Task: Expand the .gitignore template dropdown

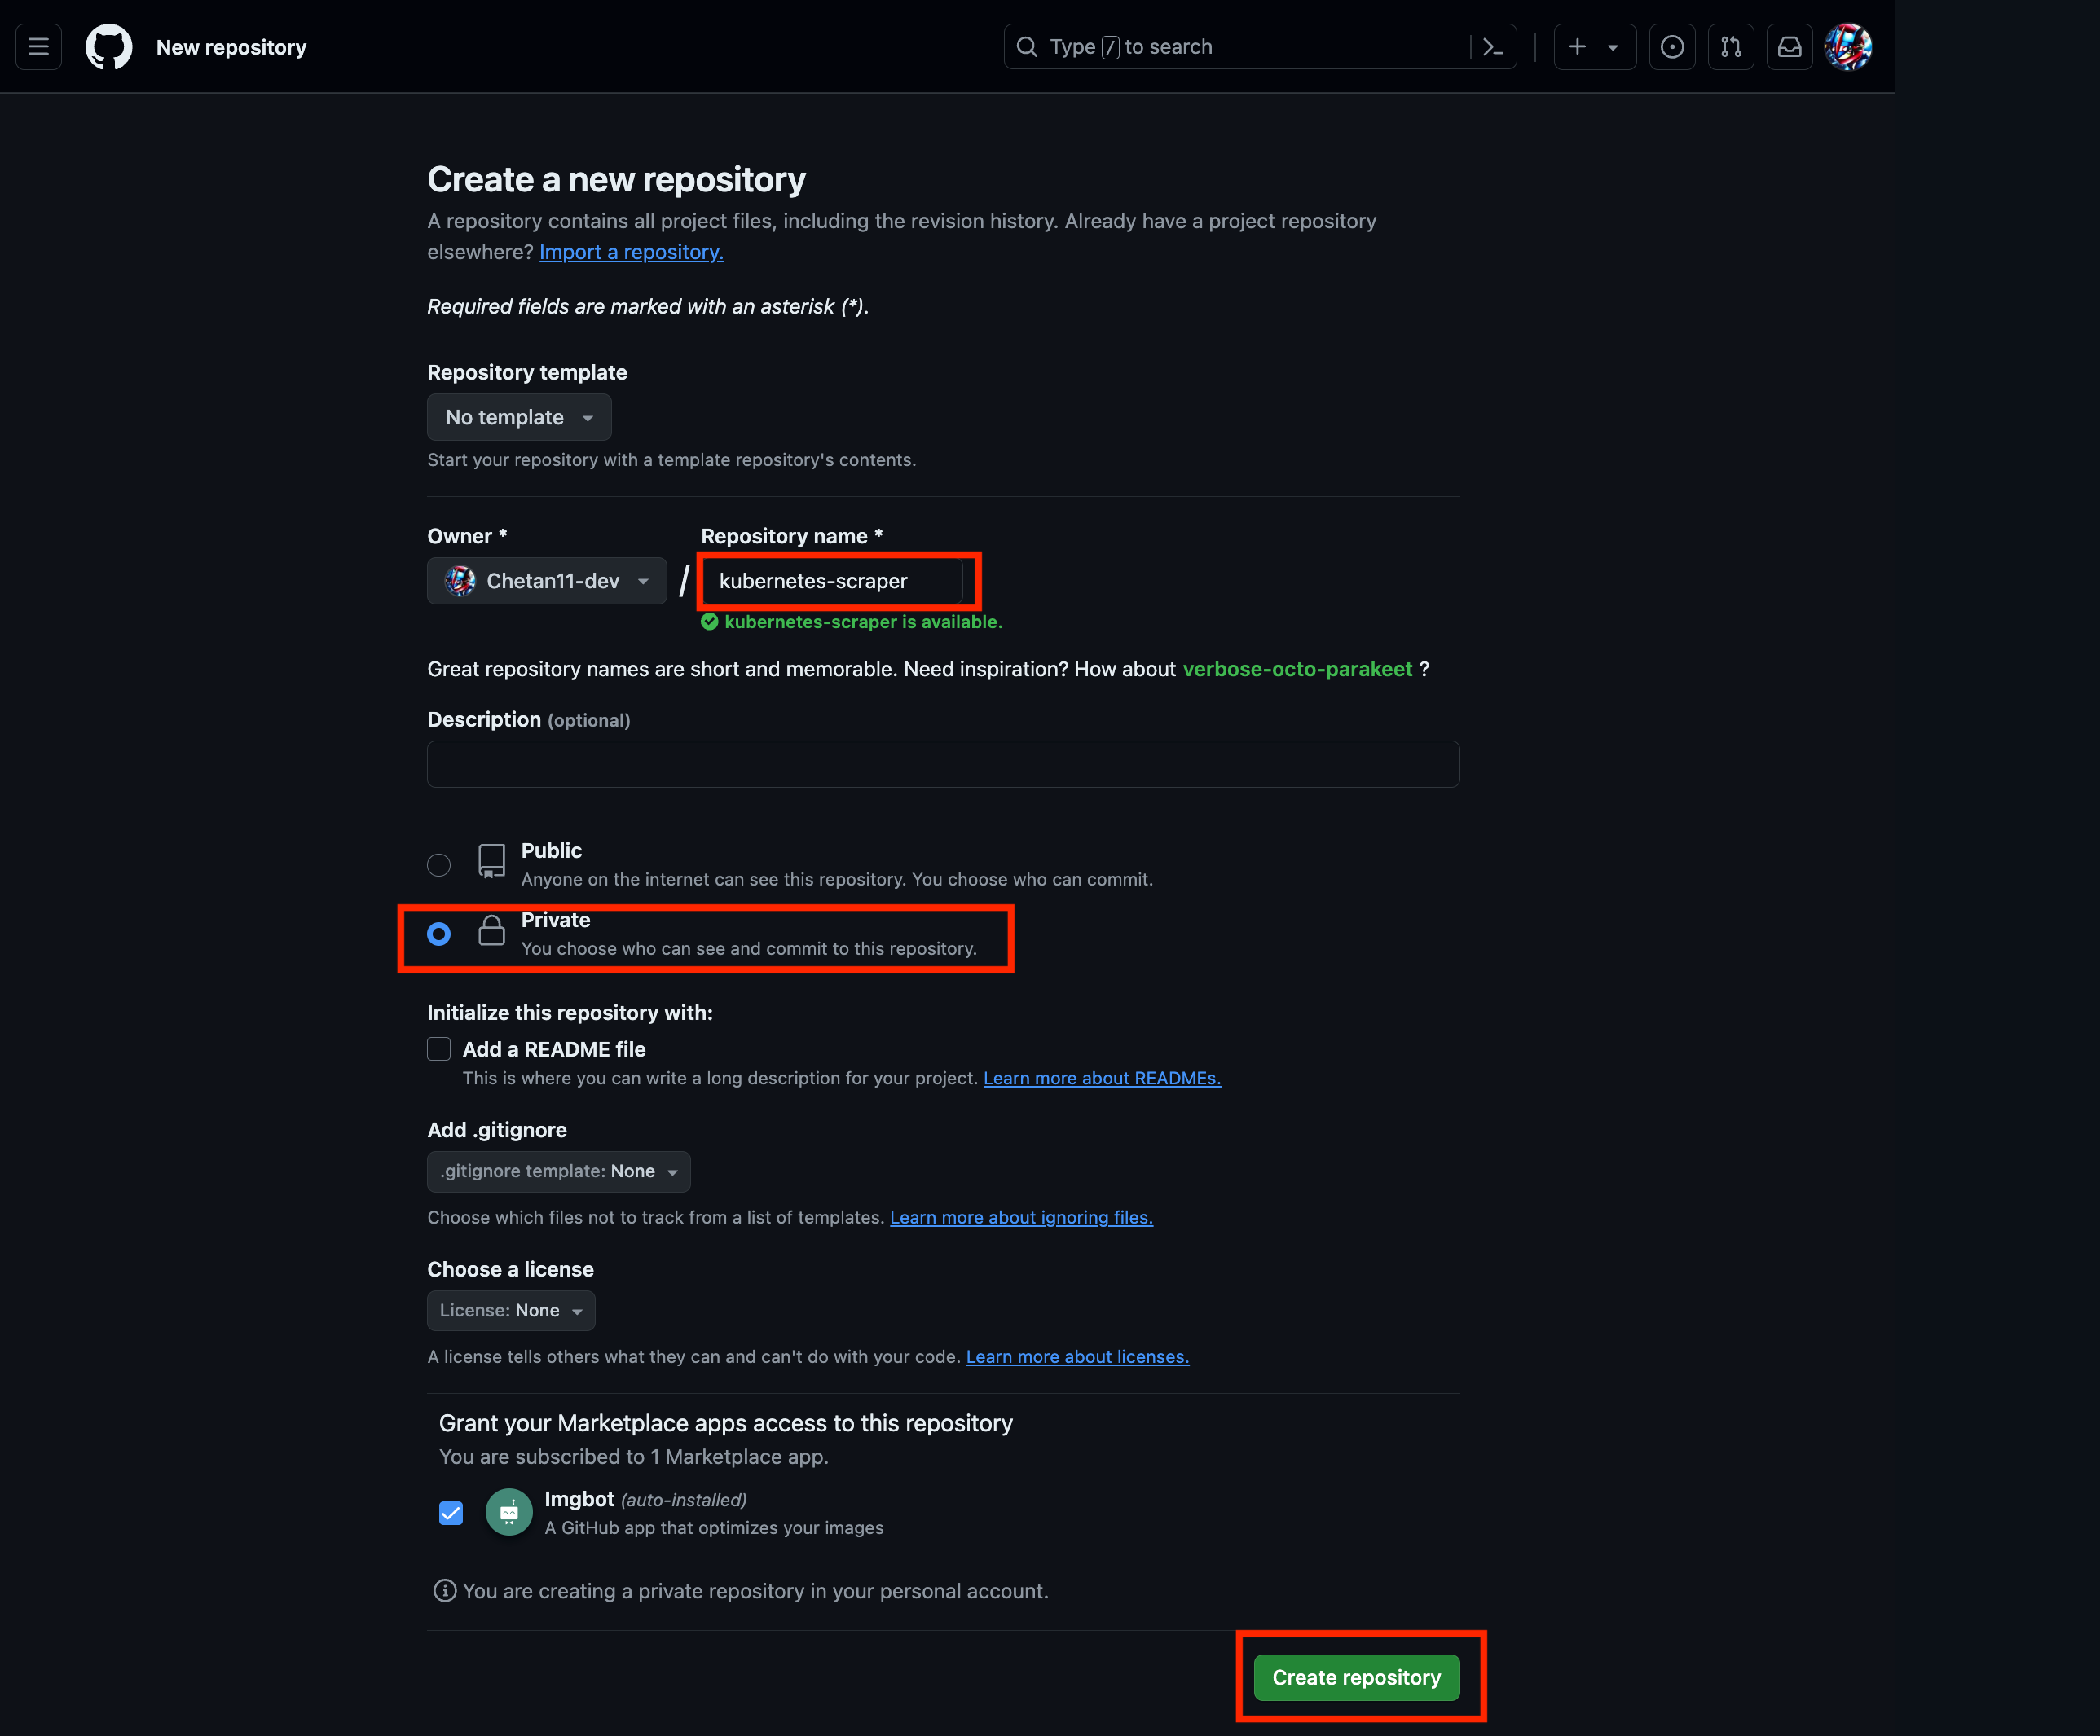Action: tap(558, 1171)
